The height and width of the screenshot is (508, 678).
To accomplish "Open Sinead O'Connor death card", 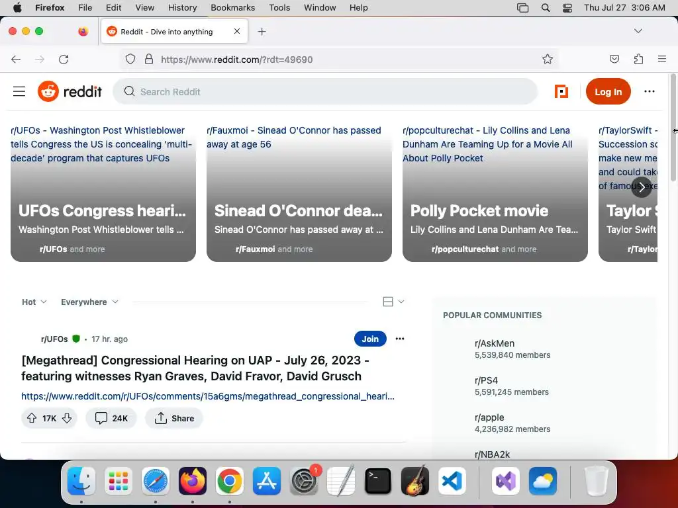I will [x=299, y=193].
